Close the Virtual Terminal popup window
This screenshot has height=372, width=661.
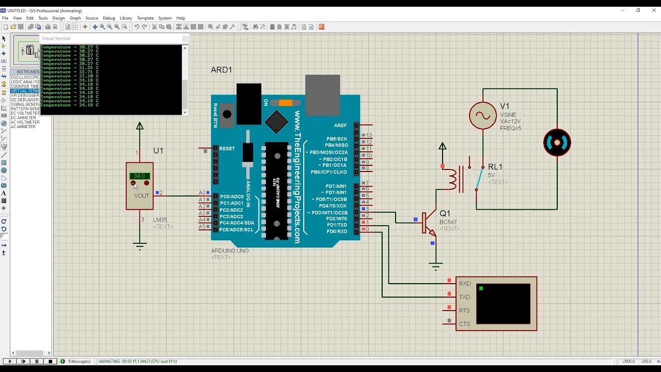tap(185, 39)
